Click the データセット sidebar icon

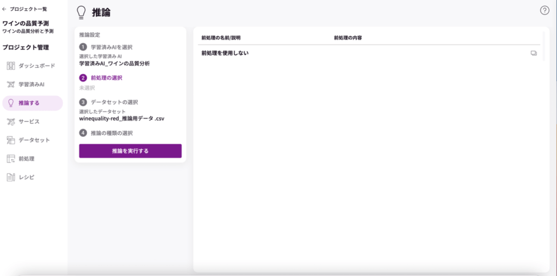click(11, 140)
